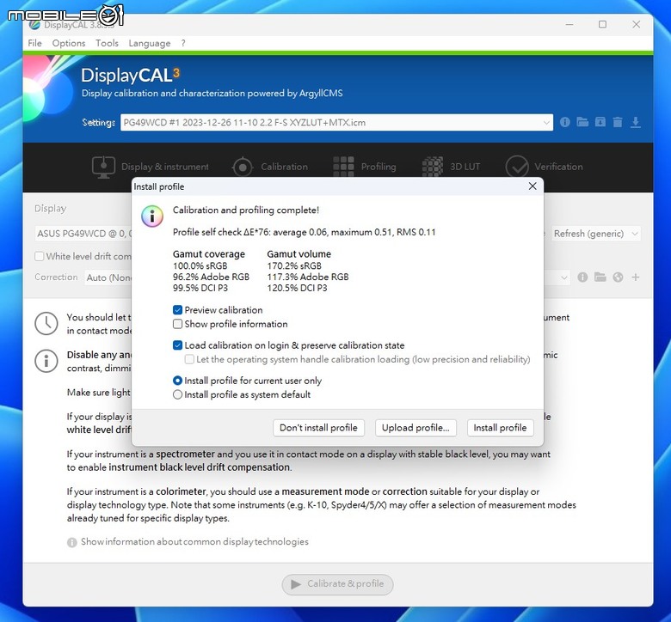This screenshot has width=671, height=622.
Task: Click the download/install profile arrow icon
Action: (636, 122)
